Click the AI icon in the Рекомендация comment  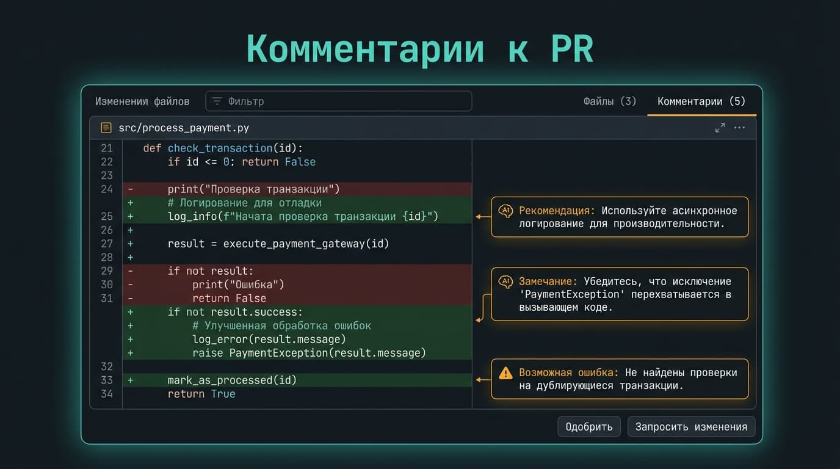(505, 211)
